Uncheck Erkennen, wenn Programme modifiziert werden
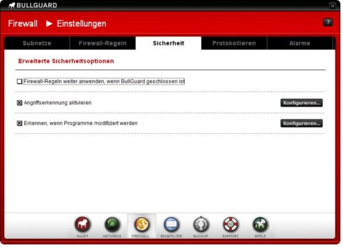The width and height of the screenshot is (343, 247). point(19,123)
